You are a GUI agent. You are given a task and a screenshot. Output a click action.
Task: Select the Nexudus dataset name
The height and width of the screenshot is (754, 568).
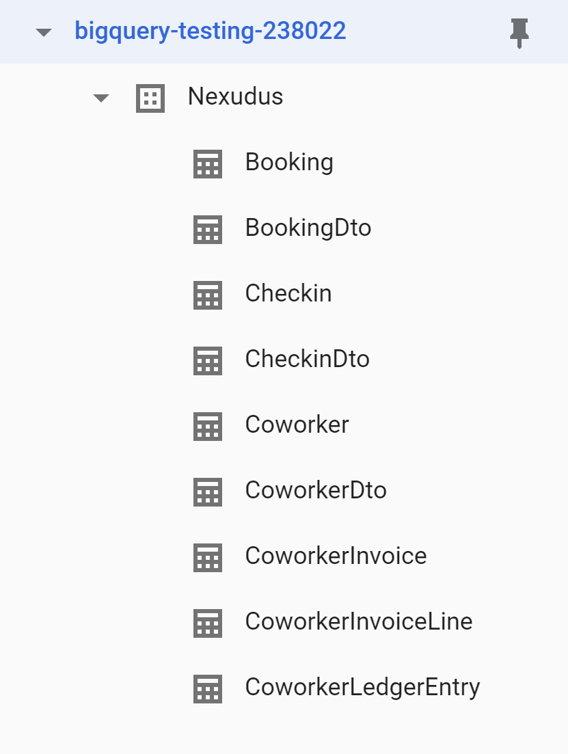[235, 96]
